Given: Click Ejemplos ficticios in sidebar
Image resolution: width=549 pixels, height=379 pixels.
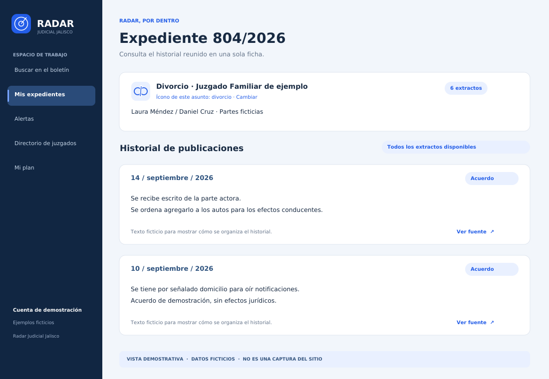Looking at the screenshot, I should [x=33, y=323].
